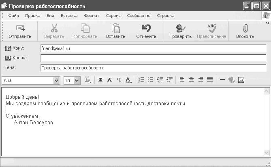
Task: Open the Правка menu
Action: [33, 16]
